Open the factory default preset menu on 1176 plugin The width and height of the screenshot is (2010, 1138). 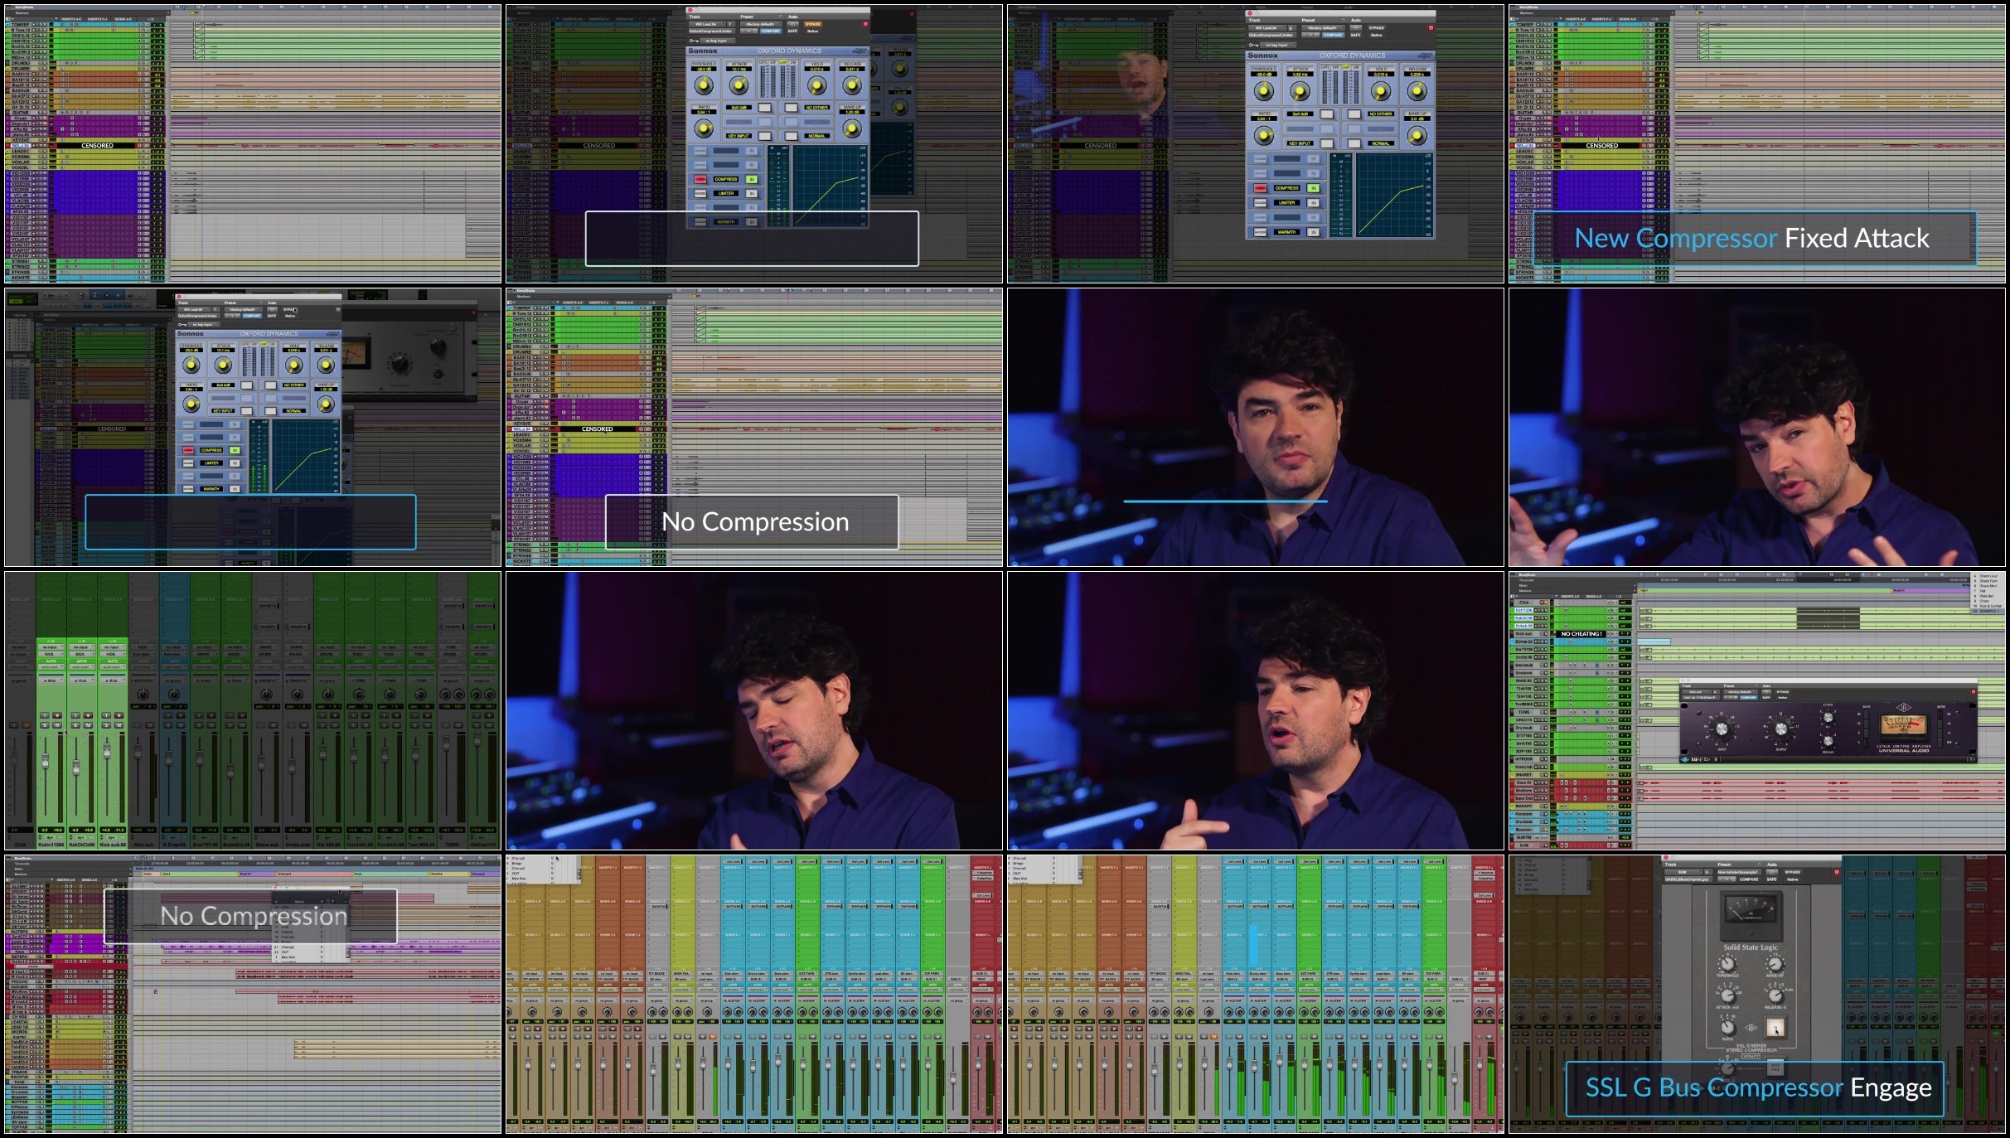(x=1741, y=692)
